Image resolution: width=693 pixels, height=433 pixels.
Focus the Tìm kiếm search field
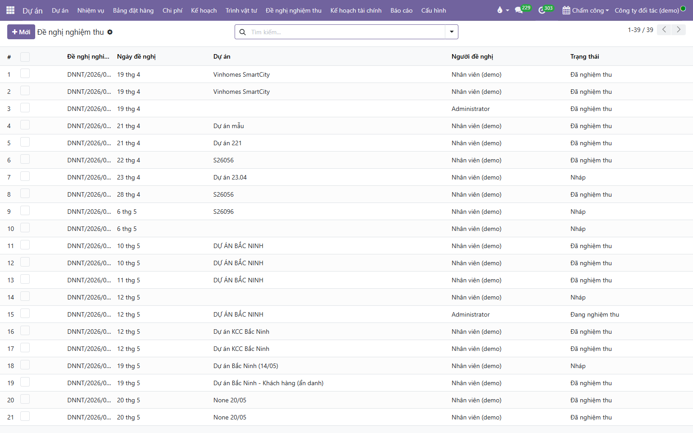[x=346, y=32]
